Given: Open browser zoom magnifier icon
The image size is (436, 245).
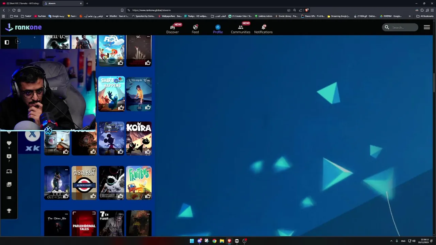Looking at the screenshot, I should (x=295, y=10).
